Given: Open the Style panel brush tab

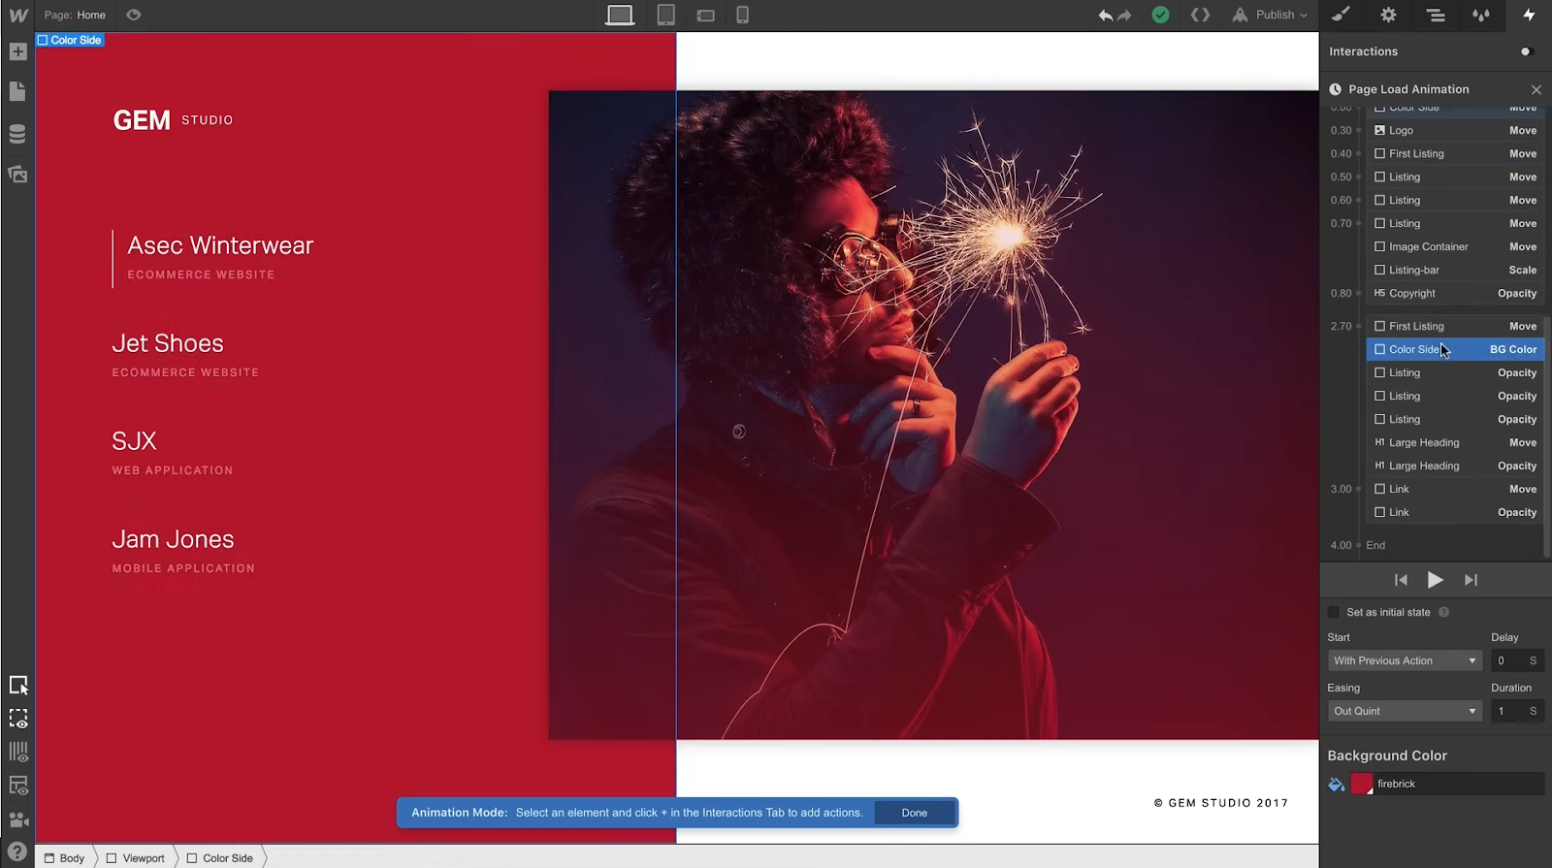Looking at the screenshot, I should [x=1341, y=15].
